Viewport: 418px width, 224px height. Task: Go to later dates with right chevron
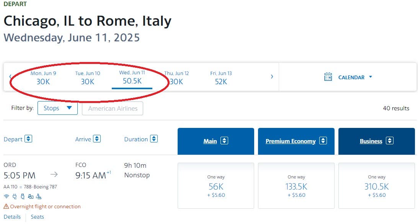pyautogui.click(x=272, y=77)
